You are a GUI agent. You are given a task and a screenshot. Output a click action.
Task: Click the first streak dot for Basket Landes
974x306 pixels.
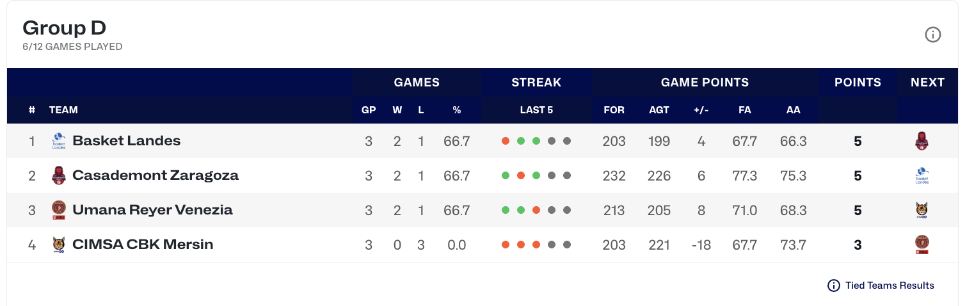coord(506,141)
